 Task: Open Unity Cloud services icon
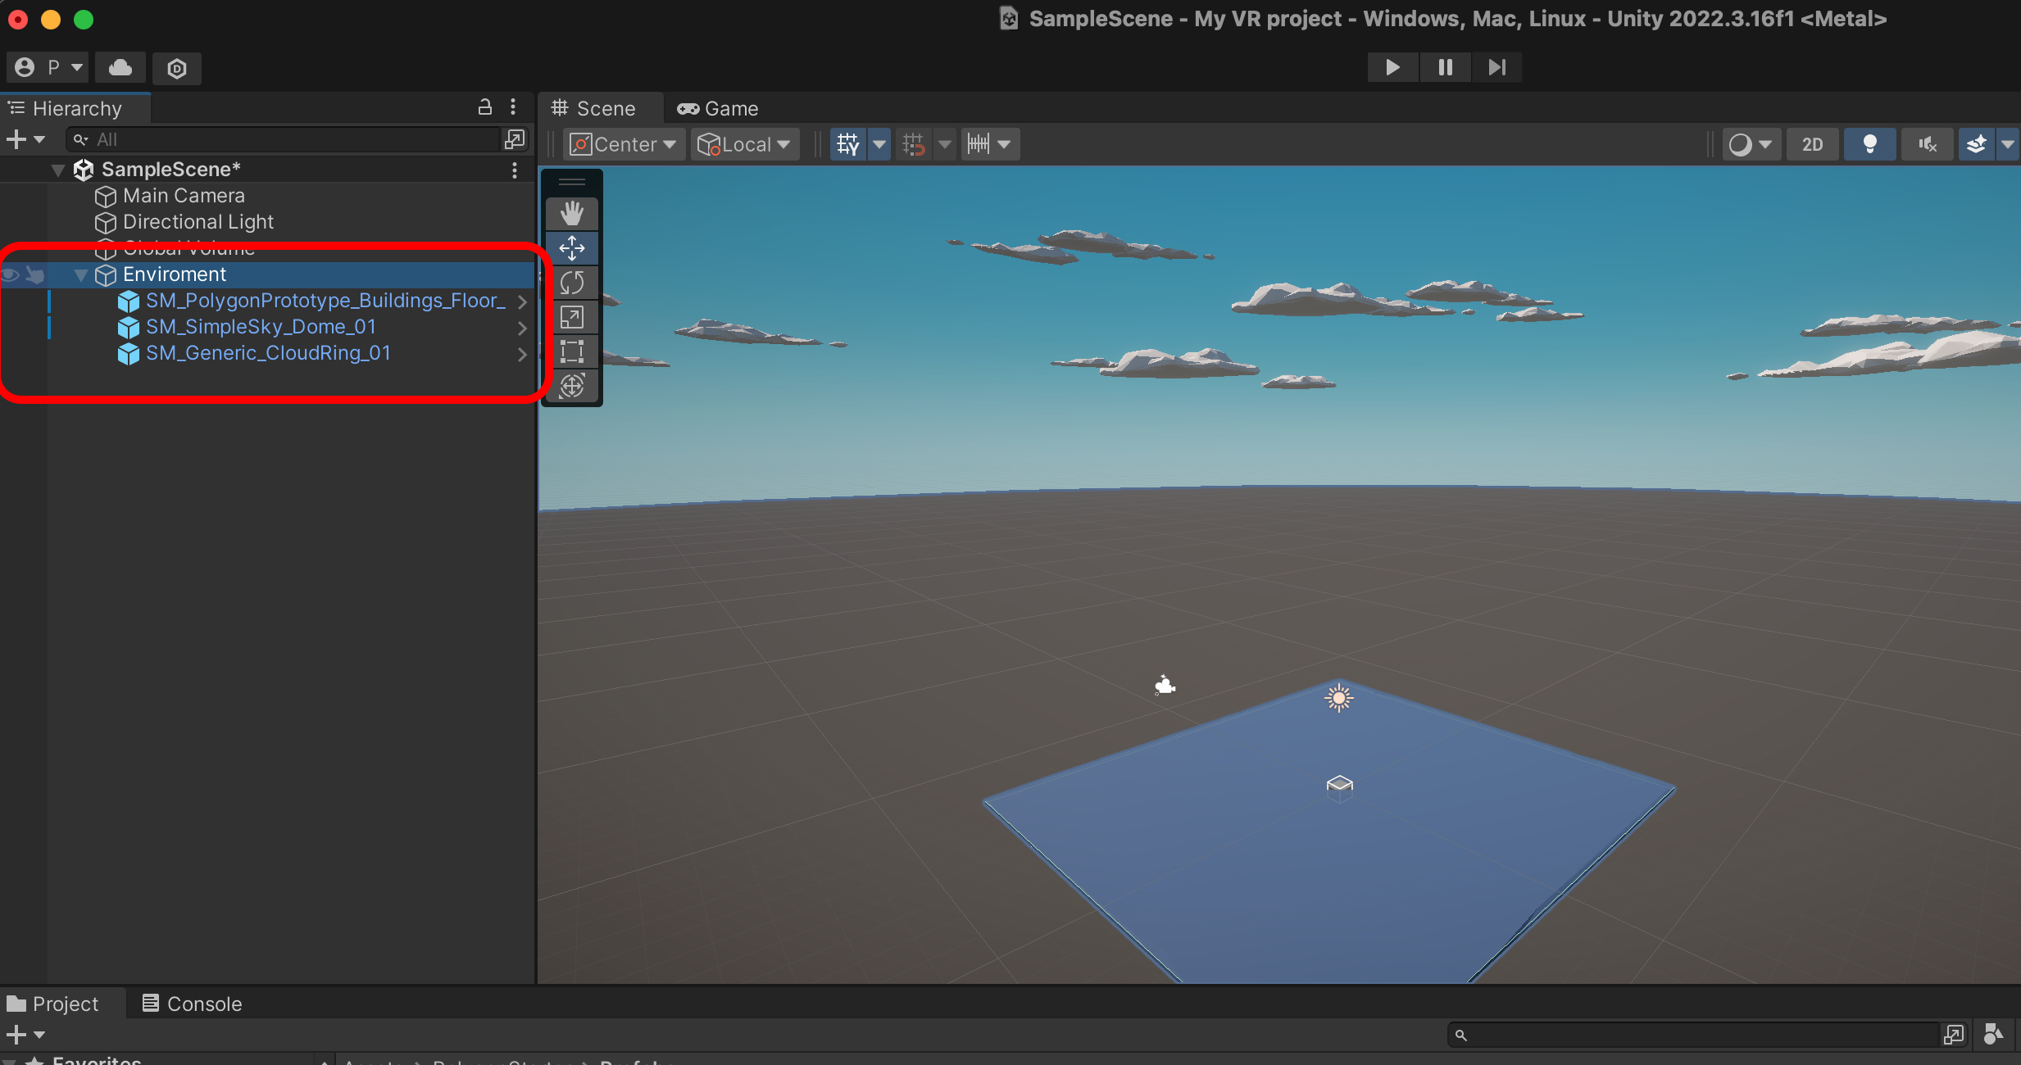[x=120, y=67]
